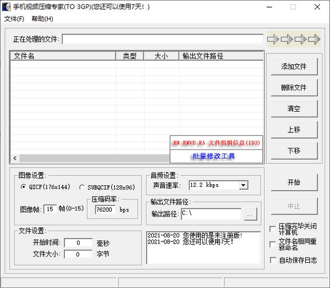330x288 pixels.
Task: Click the first arrow icon at top right
Action: click(273, 40)
